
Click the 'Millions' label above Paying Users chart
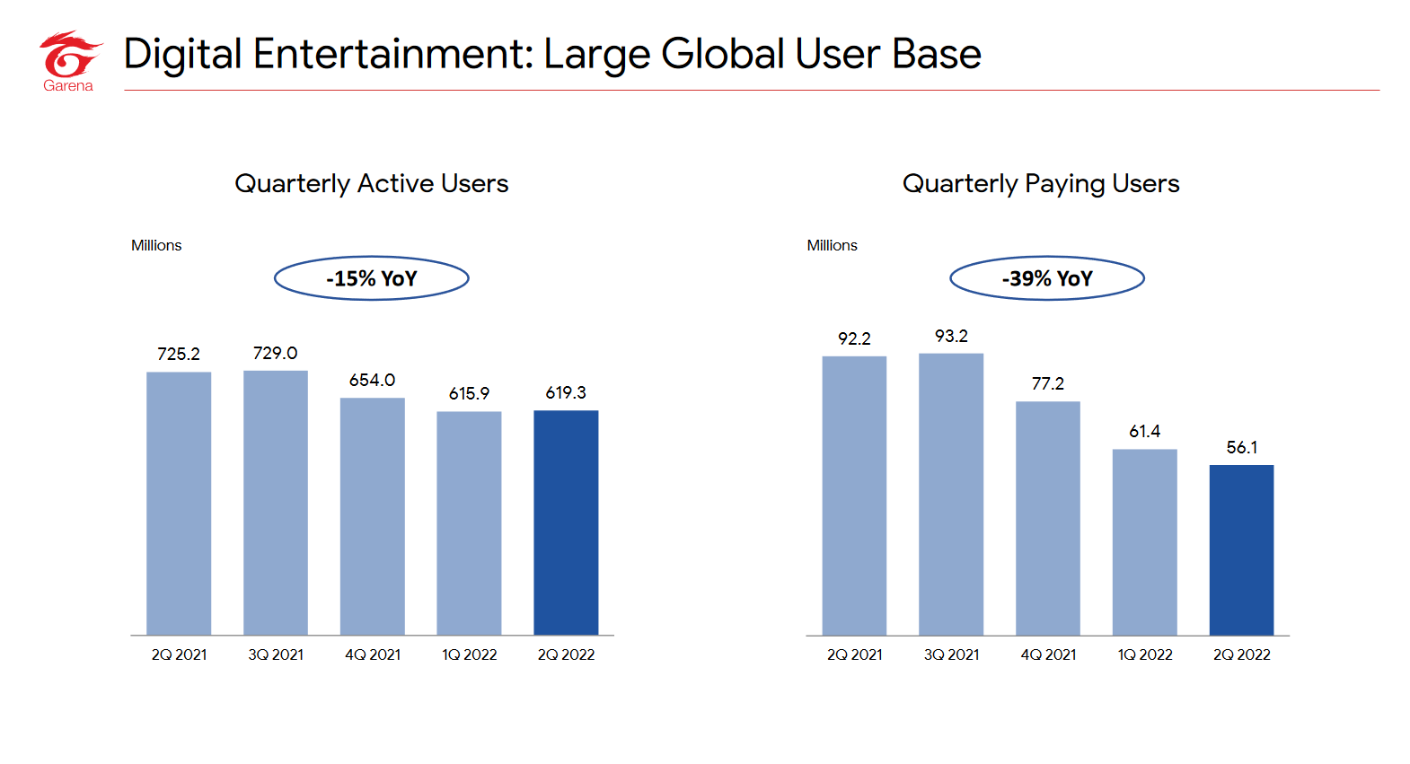832,245
